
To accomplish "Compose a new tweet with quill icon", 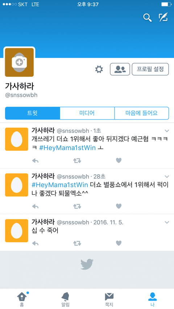I will 163,17.
